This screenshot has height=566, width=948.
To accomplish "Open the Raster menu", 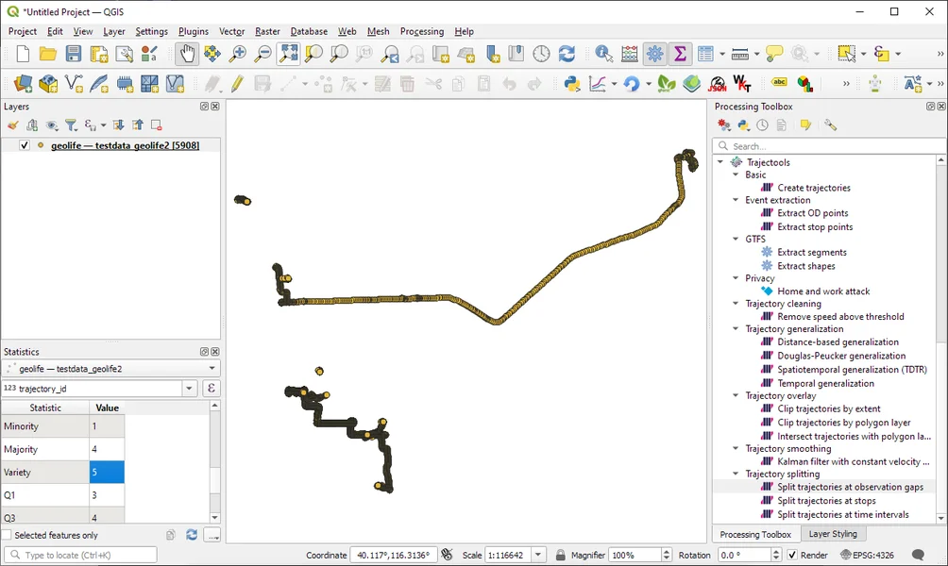I will pyautogui.click(x=267, y=31).
